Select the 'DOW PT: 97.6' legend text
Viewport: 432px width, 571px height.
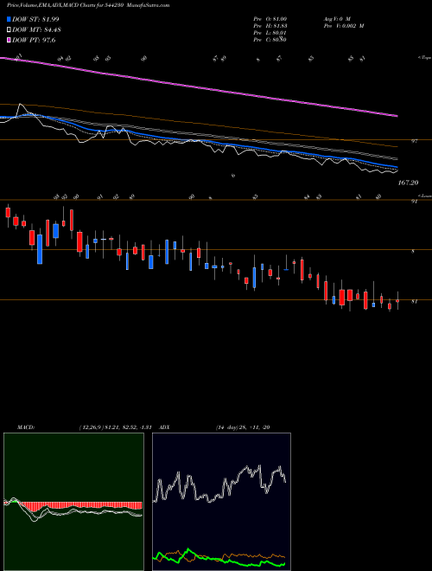(x=34, y=40)
